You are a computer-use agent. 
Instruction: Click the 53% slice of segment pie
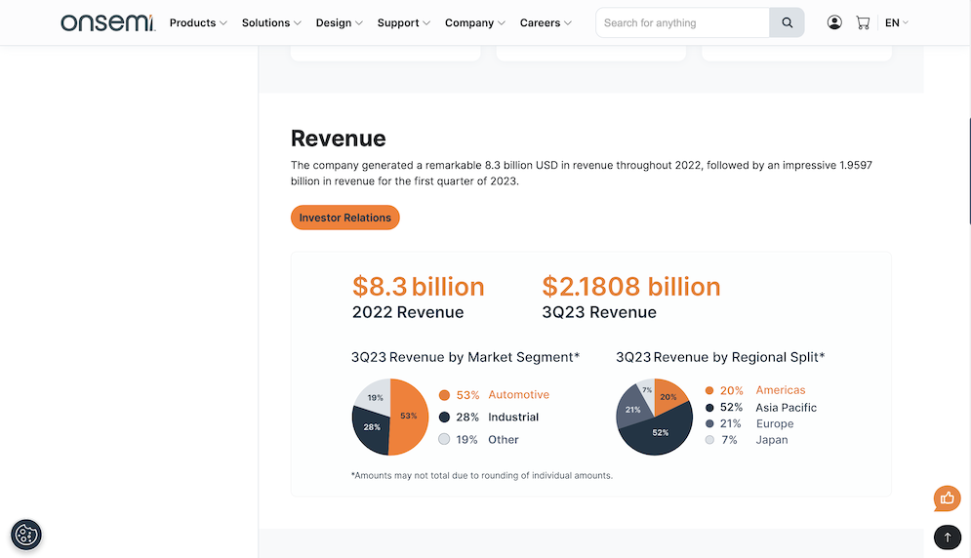pos(409,417)
